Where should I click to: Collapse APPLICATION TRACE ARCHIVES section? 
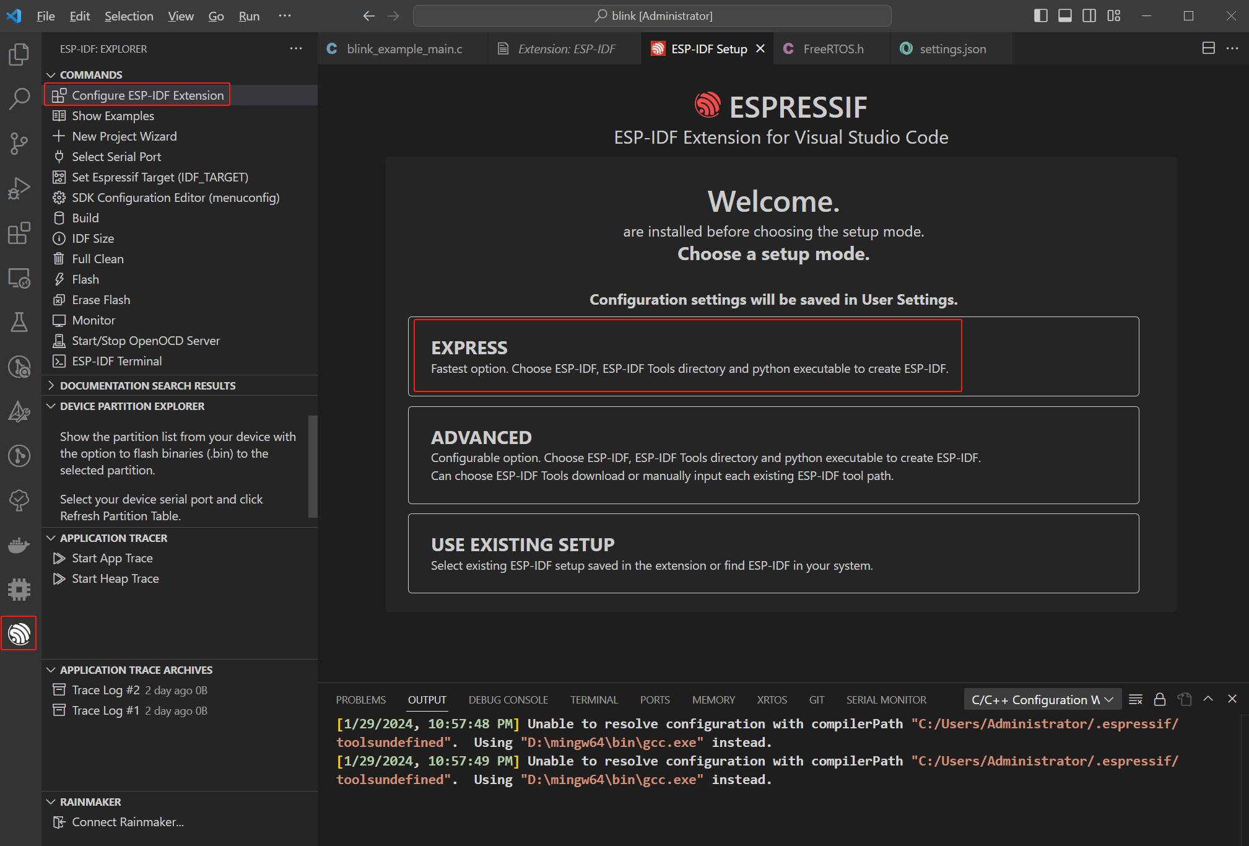[180, 670]
